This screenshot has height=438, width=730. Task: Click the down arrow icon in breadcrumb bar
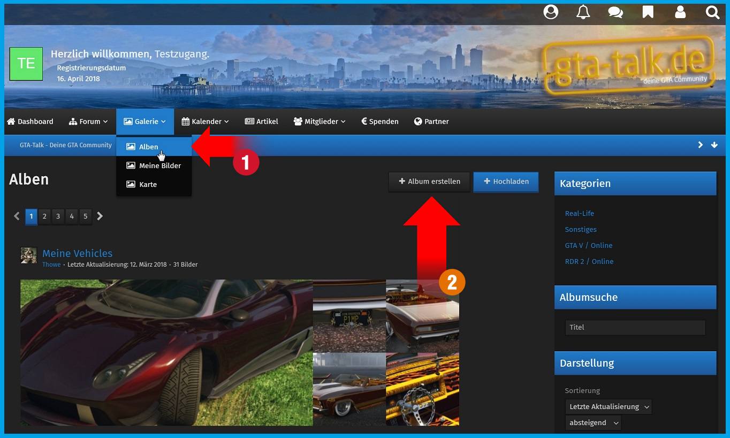714,145
